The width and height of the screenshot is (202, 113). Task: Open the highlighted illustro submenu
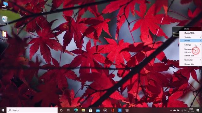[x=191, y=40]
